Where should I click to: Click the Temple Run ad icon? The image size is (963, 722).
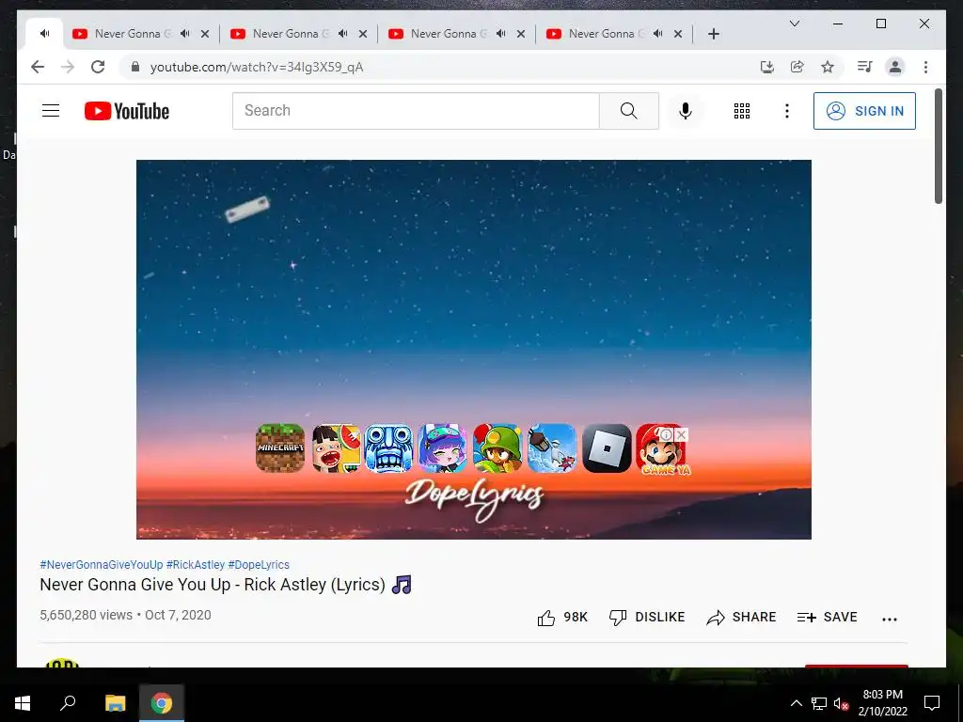388,448
